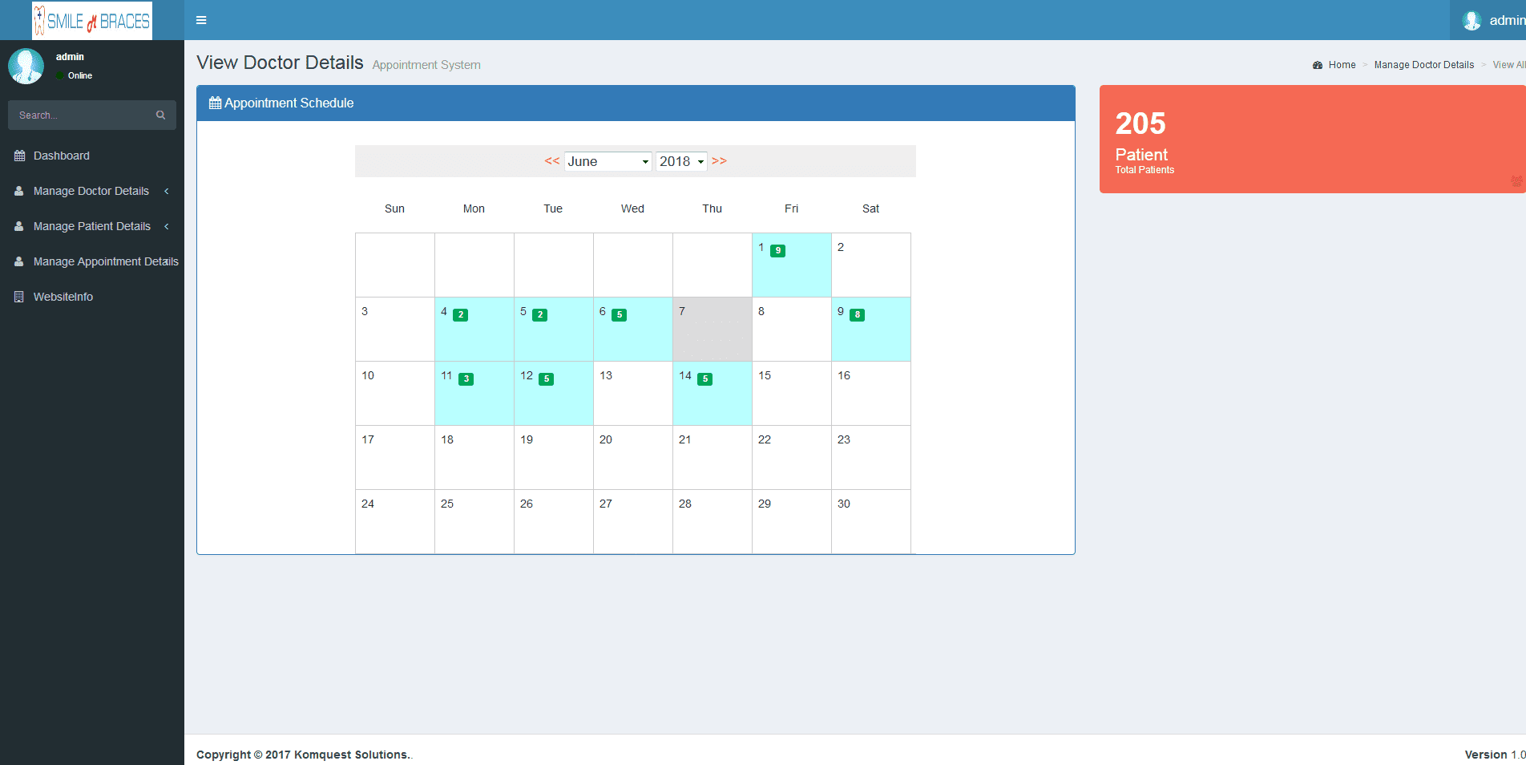
Task: Toggle the sidebar hamburger menu
Action: tap(201, 20)
